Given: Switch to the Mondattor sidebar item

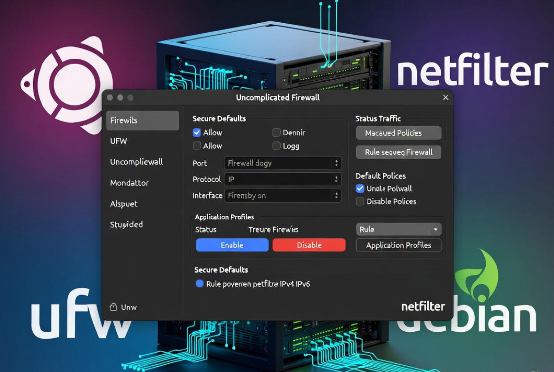Looking at the screenshot, I should pos(129,183).
